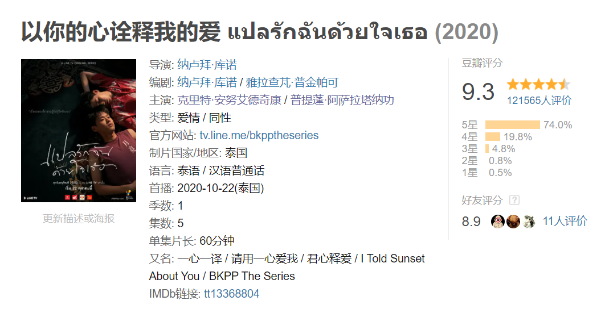Click the 4星 rating bar at 19.8%

[x=493, y=137]
